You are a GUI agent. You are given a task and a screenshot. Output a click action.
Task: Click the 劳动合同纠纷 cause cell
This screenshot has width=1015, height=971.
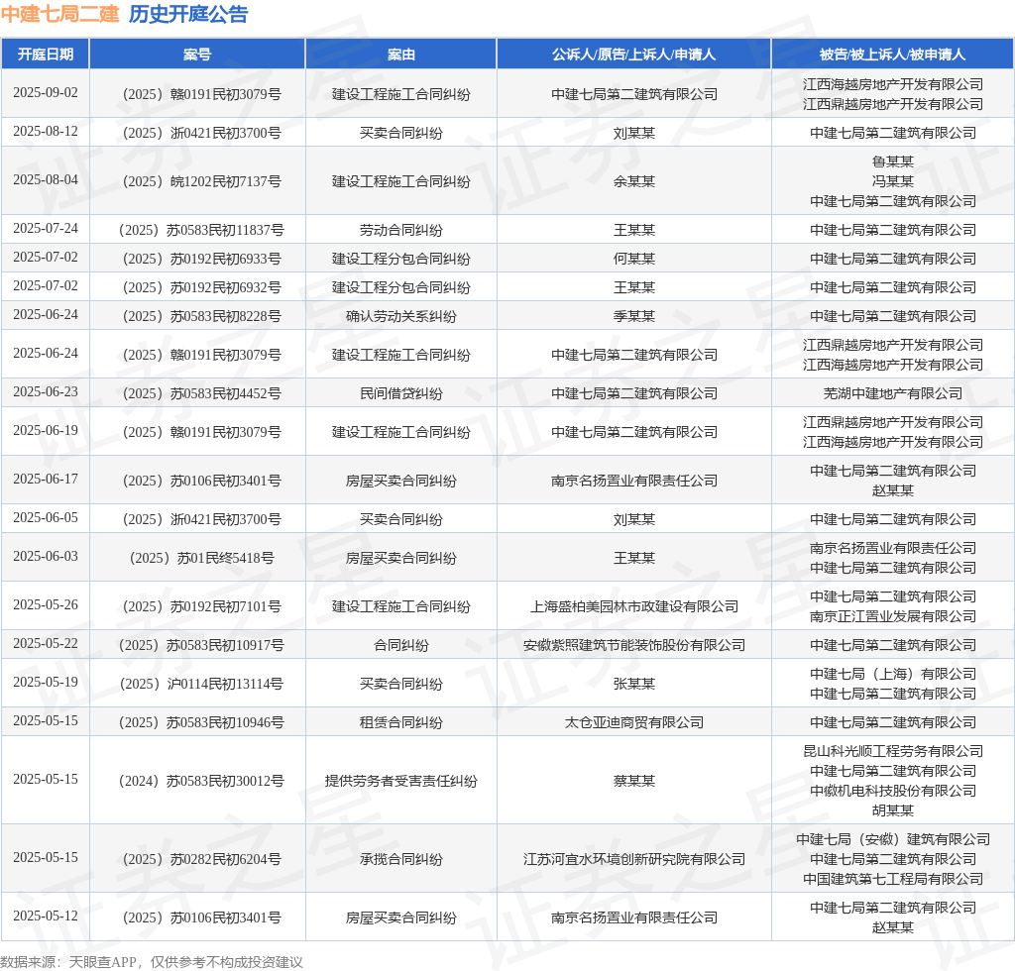(x=401, y=230)
